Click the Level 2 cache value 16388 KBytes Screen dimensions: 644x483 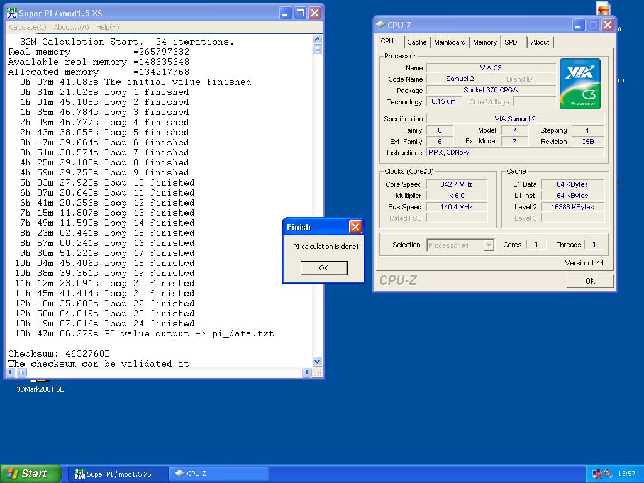coord(572,207)
